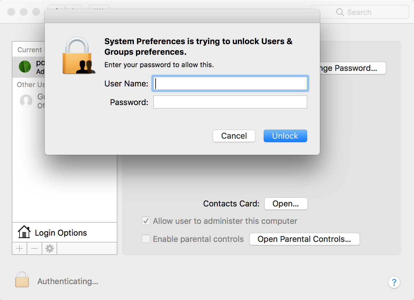Click the house icon by Login Options
Screen dimensions: 414x300
[x=24, y=232]
